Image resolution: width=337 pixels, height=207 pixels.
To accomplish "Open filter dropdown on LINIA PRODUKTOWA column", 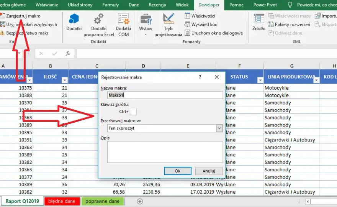I will click(316, 80).
